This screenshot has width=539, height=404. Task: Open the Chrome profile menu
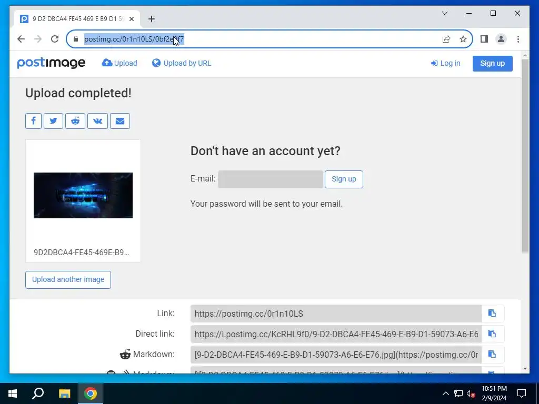coord(501,39)
